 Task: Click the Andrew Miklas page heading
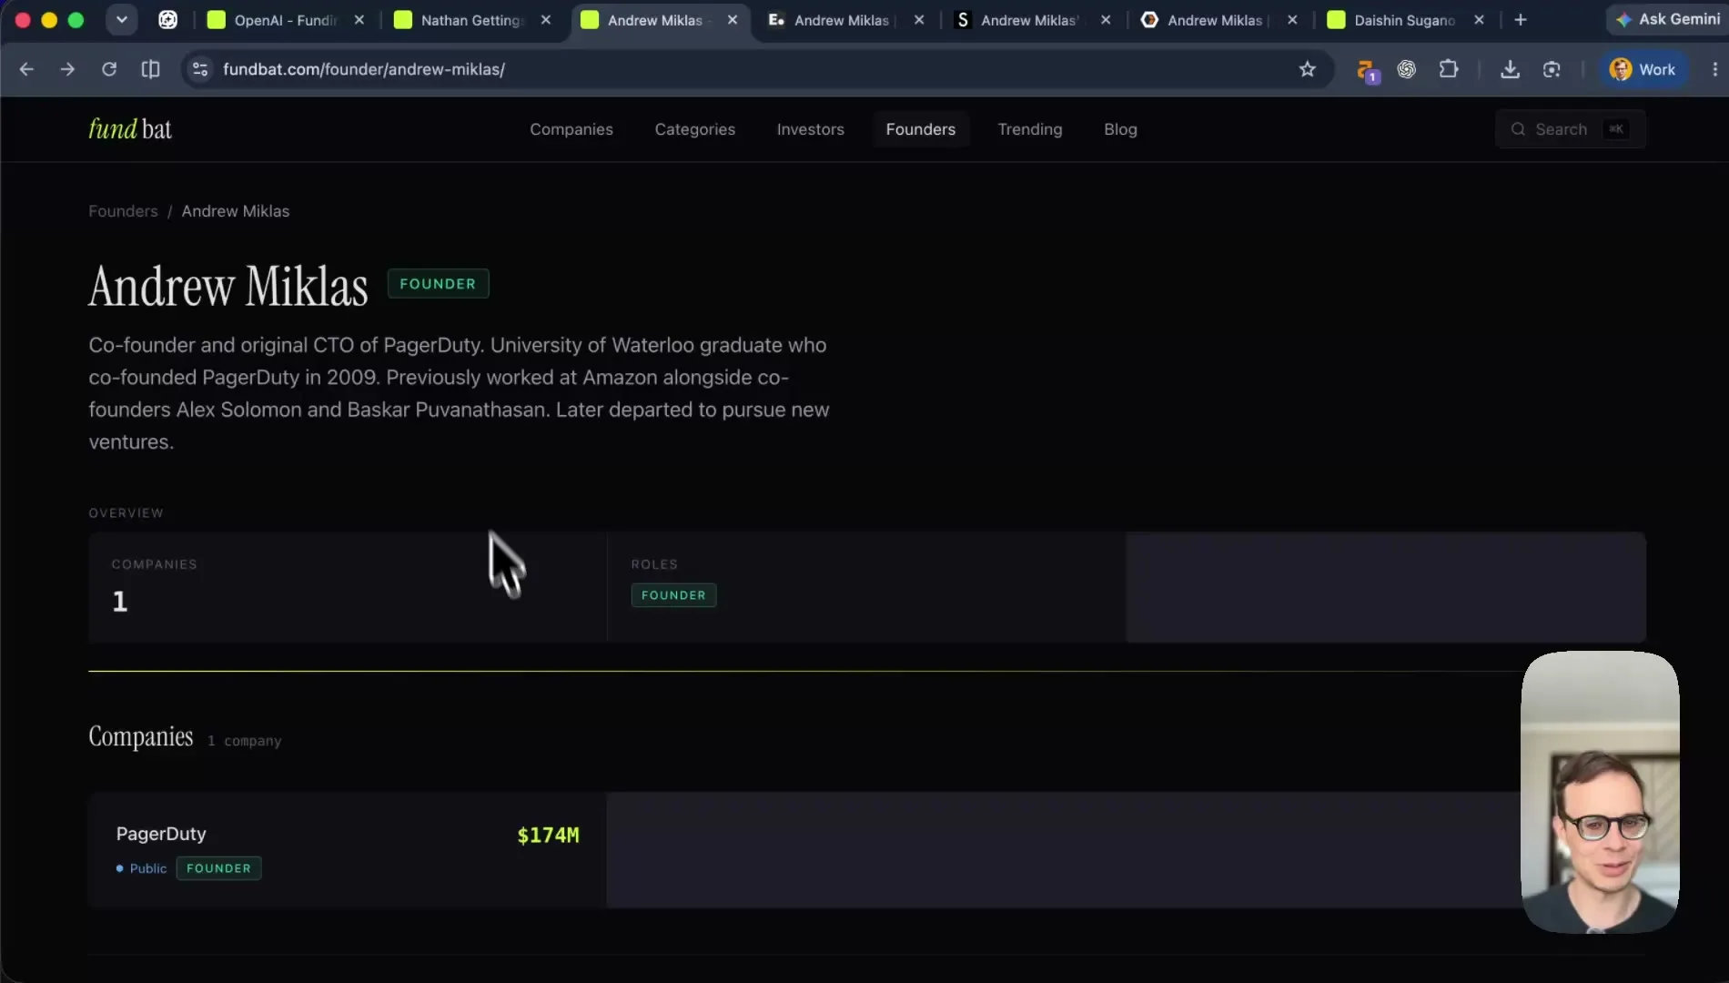pos(228,286)
